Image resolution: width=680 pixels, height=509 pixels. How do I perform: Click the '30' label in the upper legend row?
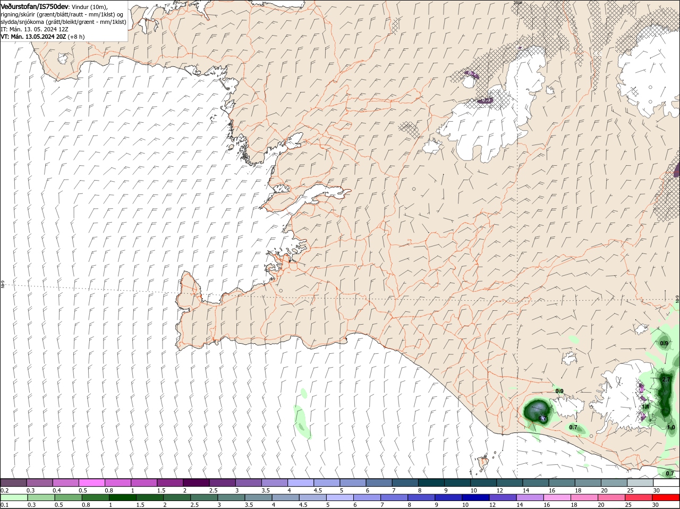coord(657,490)
